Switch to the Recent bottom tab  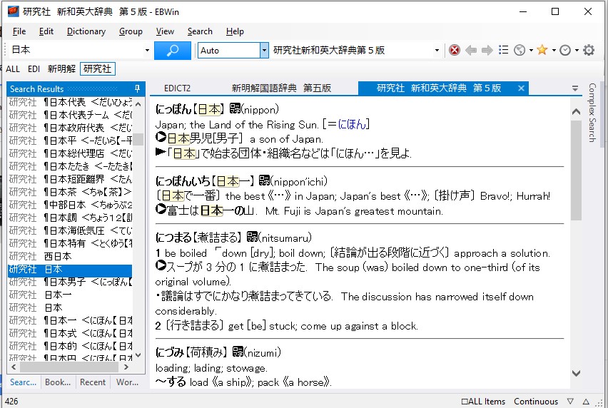point(93,382)
